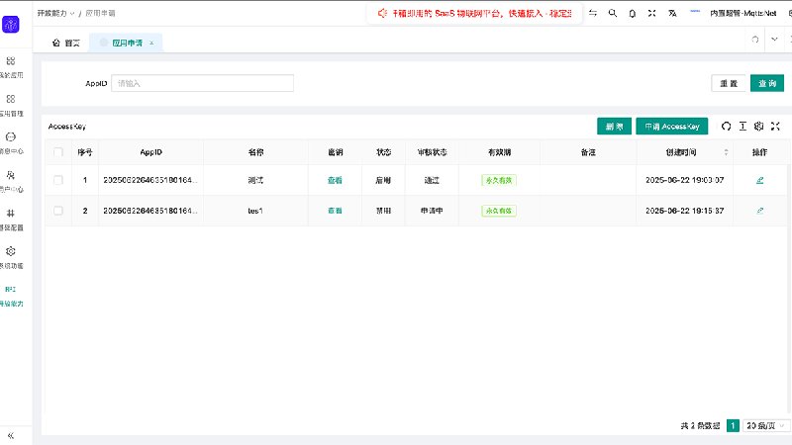Click the 重置 reset button
The width and height of the screenshot is (792, 445).
tap(729, 83)
